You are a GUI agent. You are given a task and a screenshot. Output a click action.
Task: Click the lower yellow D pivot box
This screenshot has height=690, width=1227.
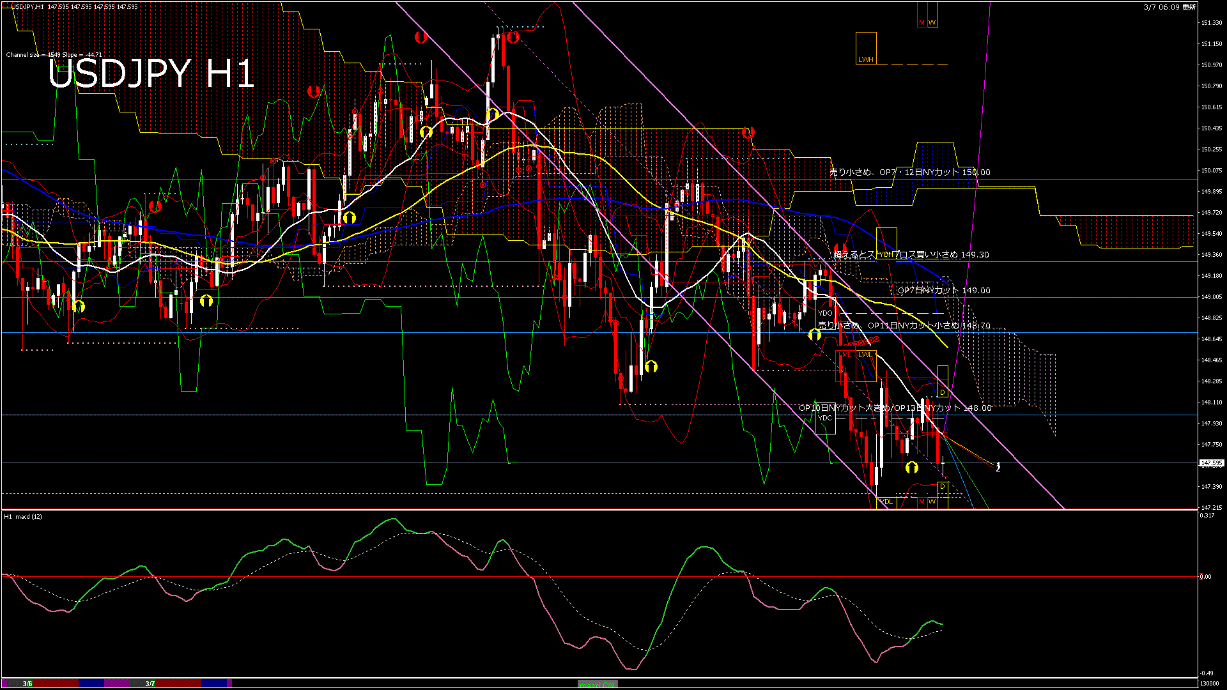pyautogui.click(x=943, y=487)
